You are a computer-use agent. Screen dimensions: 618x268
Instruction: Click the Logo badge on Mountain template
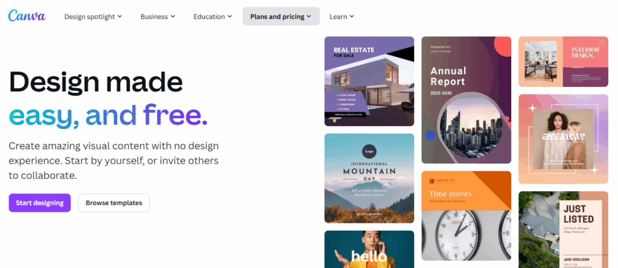point(369,152)
